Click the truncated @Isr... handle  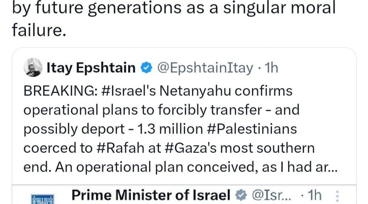coord(271,194)
